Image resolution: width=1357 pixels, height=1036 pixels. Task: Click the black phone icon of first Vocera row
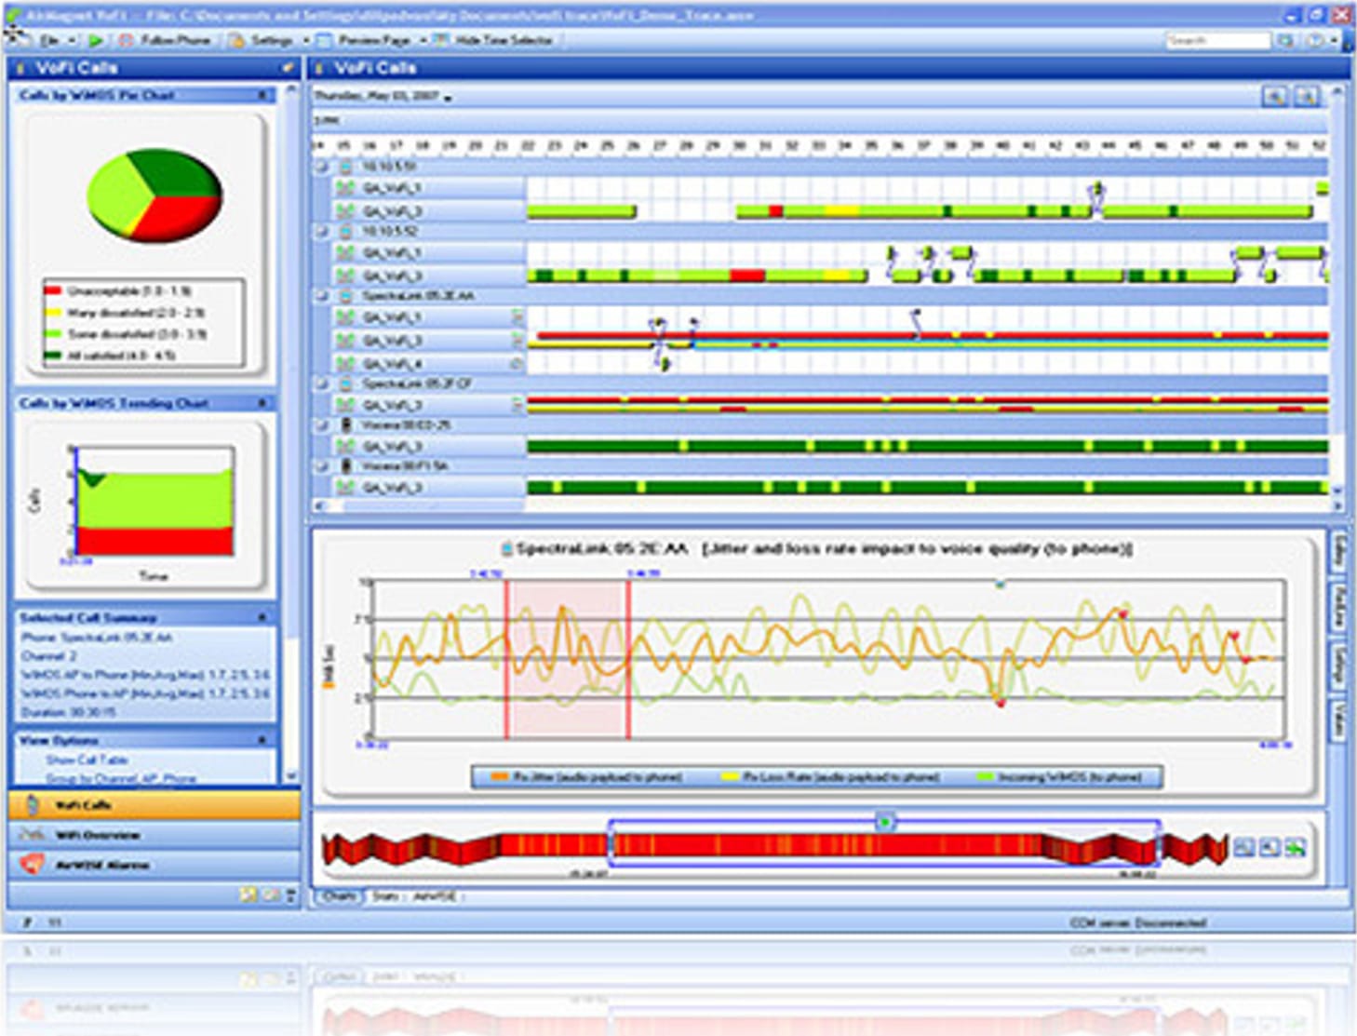[x=346, y=425]
